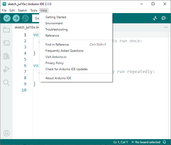The image size is (171, 145).
Task: Click the closing brace on line 4
Action: tap(34, 53)
